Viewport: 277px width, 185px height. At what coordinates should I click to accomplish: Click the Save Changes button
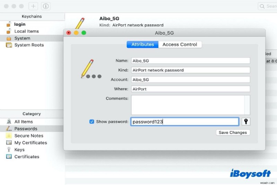pos(233,133)
